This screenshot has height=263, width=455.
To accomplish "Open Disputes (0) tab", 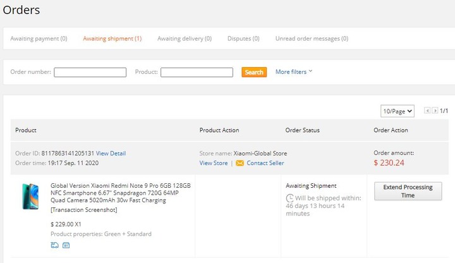I will click(243, 39).
